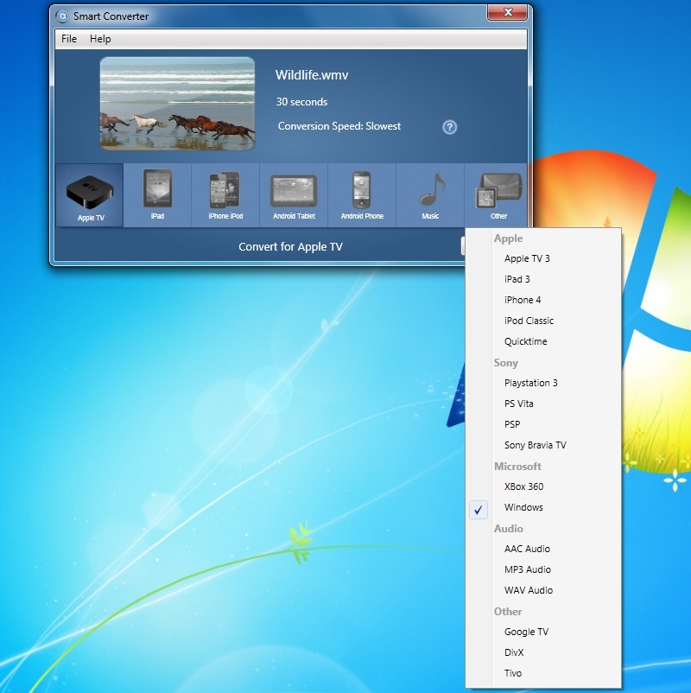The image size is (691, 693).
Task: Pick iPhone 4 from the popup menu
Action: [x=543, y=300]
